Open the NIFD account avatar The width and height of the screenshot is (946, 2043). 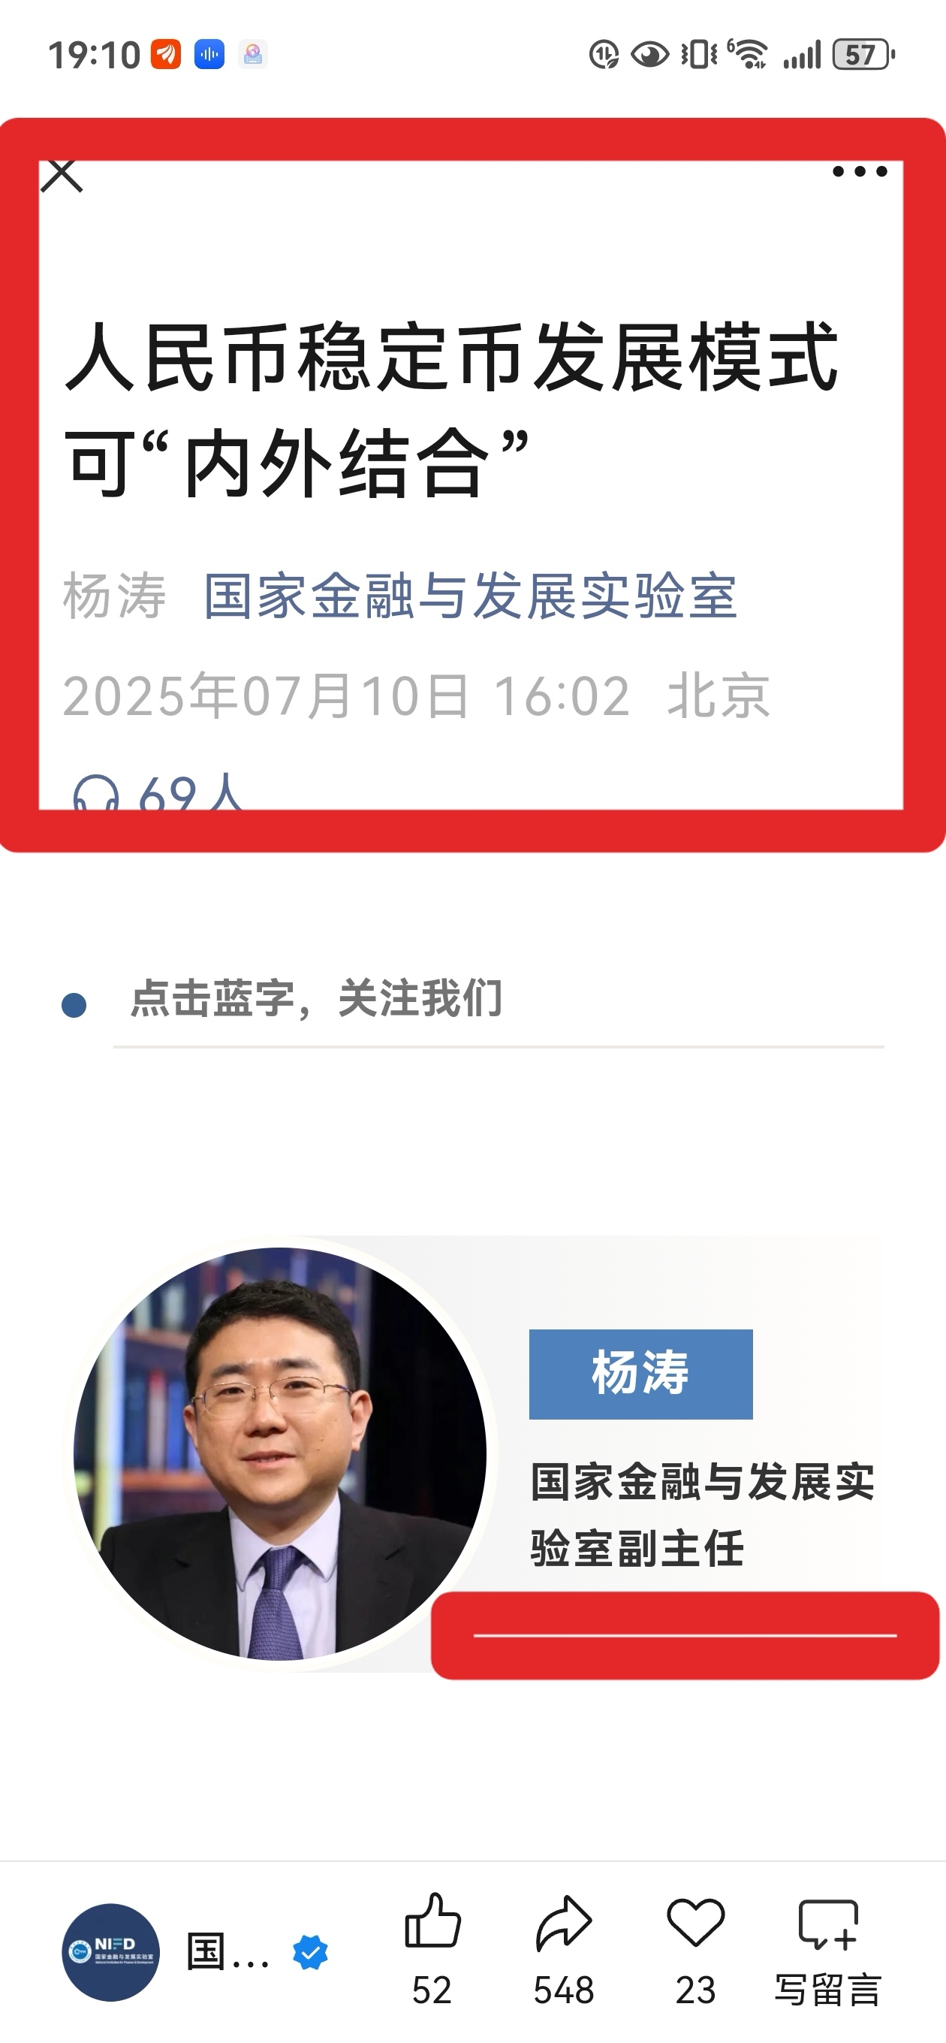[110, 1952]
